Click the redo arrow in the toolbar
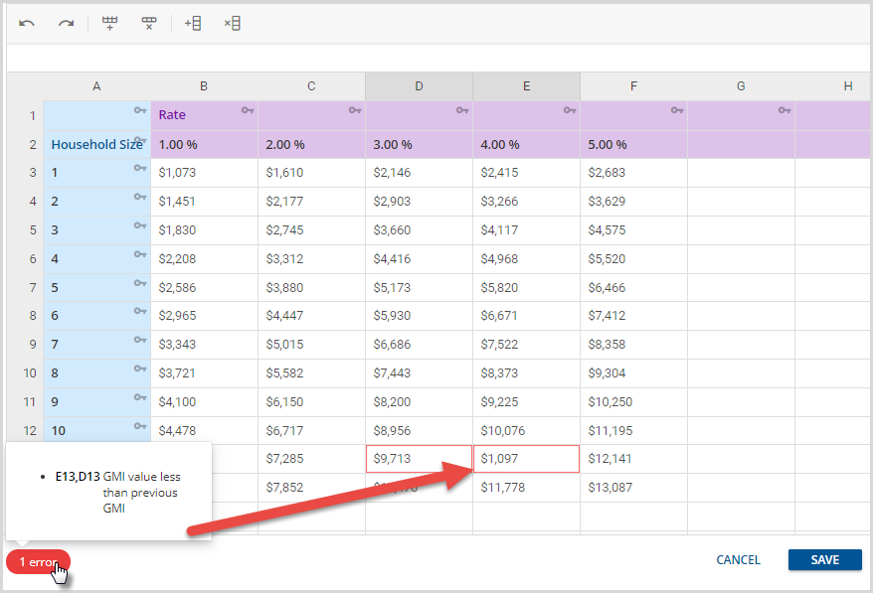Viewport: 873px width, 593px height. click(66, 23)
